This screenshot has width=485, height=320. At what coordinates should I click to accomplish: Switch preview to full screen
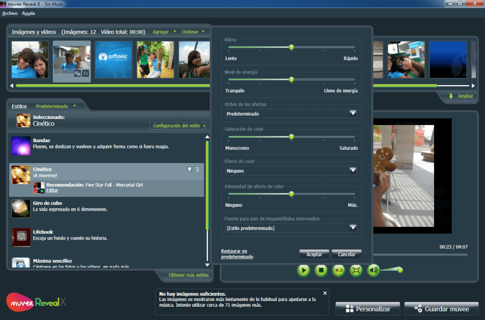(x=356, y=271)
